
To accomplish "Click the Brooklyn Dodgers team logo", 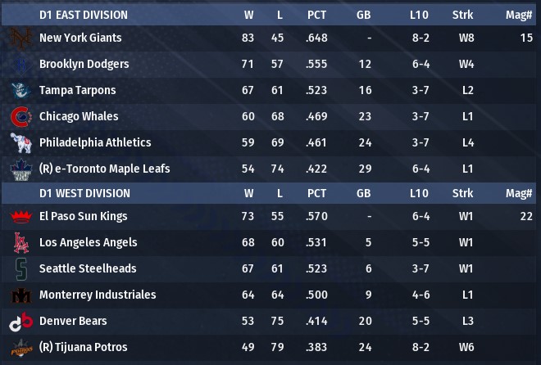I will click(20, 64).
